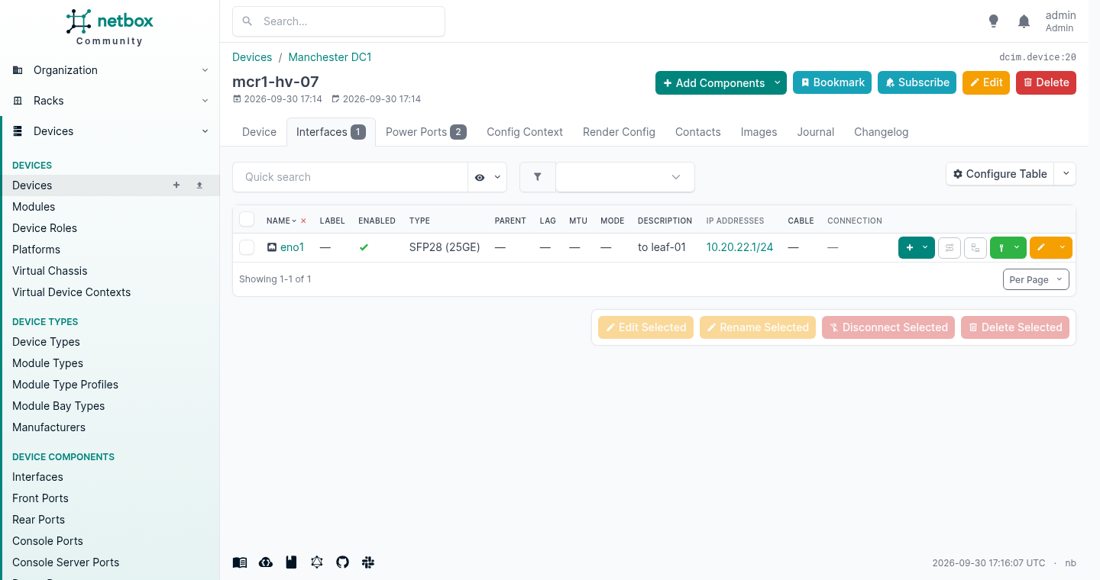
Task: Click the red x clearing name sort
Action: point(303,221)
